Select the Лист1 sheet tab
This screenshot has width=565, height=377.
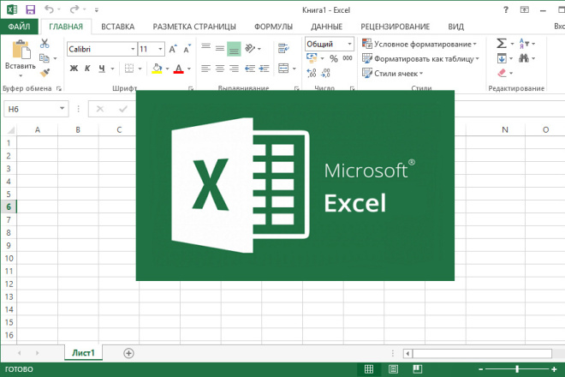point(84,352)
